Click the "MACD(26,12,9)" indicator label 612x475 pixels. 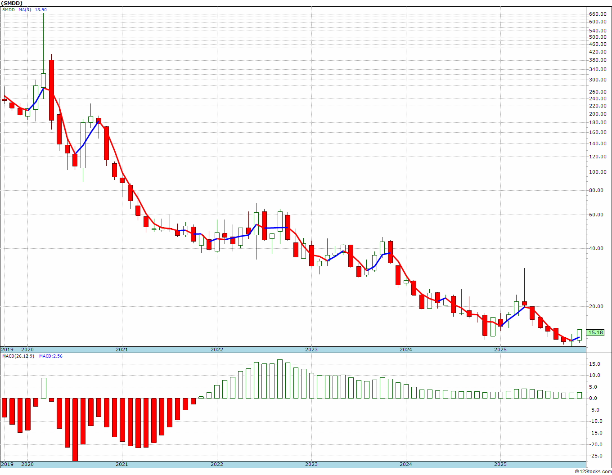pyautogui.click(x=18, y=356)
